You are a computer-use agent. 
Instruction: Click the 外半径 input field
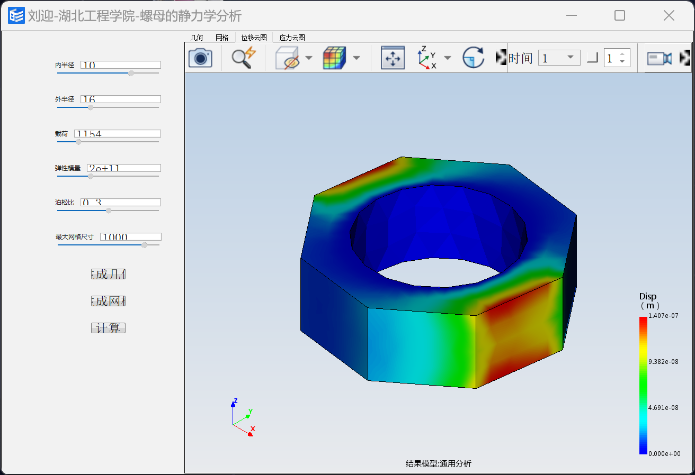pyautogui.click(x=121, y=99)
